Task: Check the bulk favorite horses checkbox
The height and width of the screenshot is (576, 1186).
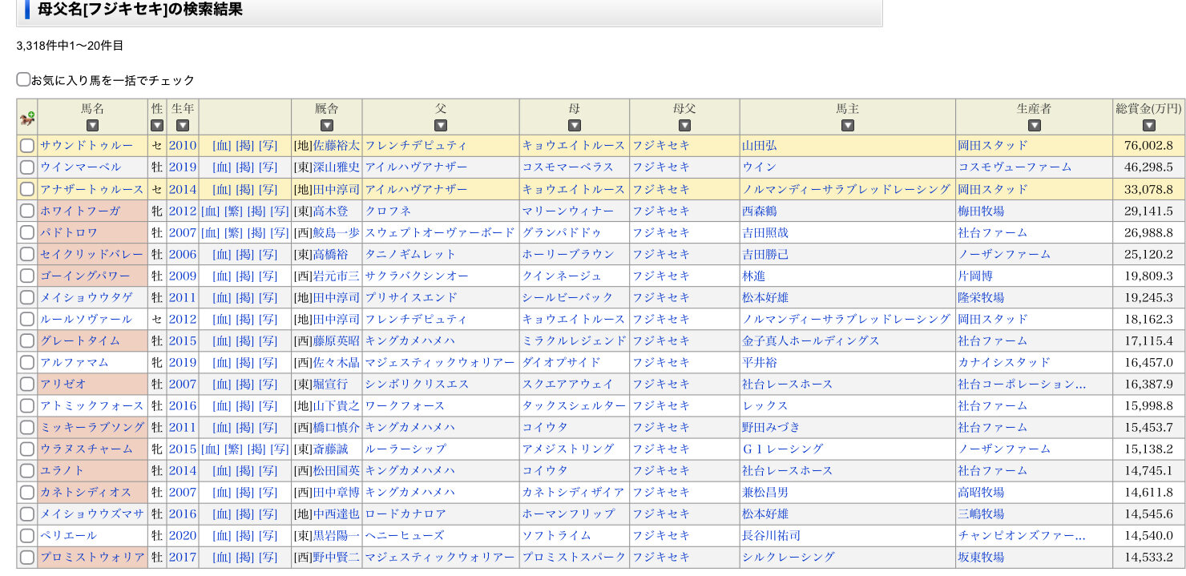Action: click(x=23, y=79)
